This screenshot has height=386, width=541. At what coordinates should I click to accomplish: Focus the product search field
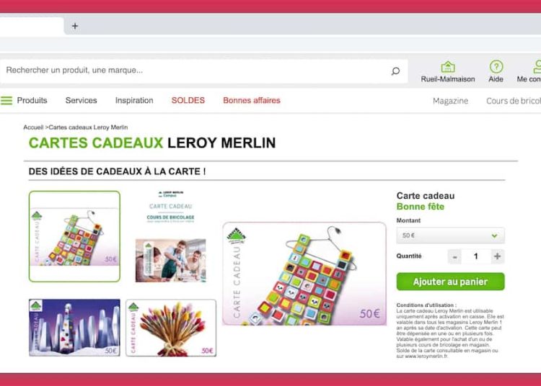pyautogui.click(x=197, y=71)
